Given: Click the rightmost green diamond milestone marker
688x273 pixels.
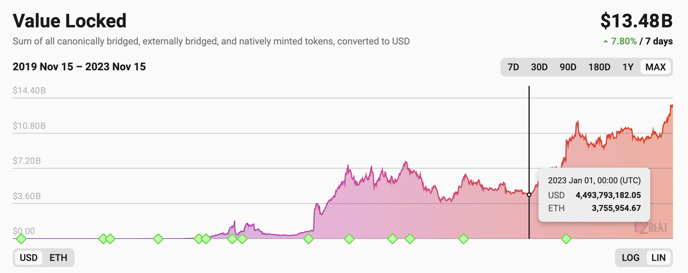Looking at the screenshot, I should click(566, 239).
